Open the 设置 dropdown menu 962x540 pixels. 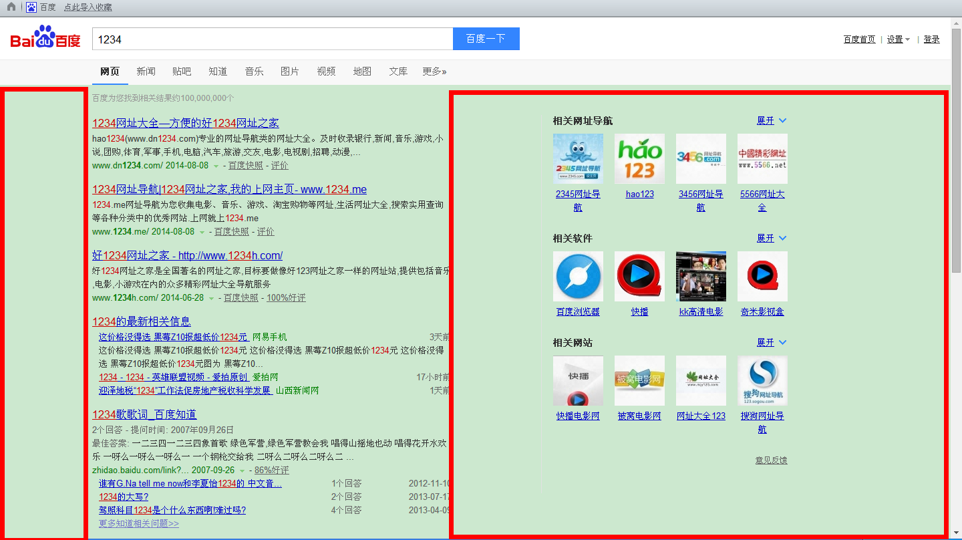(x=898, y=39)
